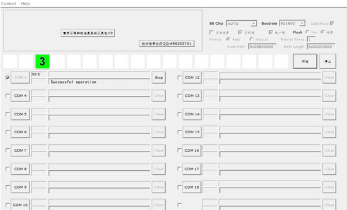Click the COM 7 port button
This screenshot has height=210, width=347.
click(x=20, y=151)
